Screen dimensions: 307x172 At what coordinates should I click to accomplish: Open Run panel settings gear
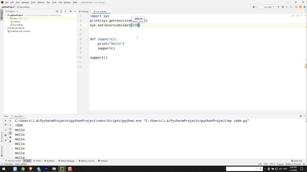[301, 116]
